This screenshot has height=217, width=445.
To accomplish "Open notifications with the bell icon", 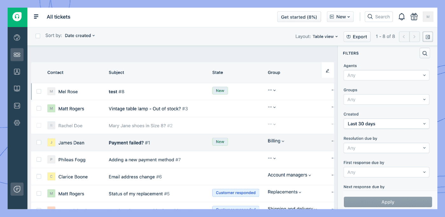I will point(401,17).
